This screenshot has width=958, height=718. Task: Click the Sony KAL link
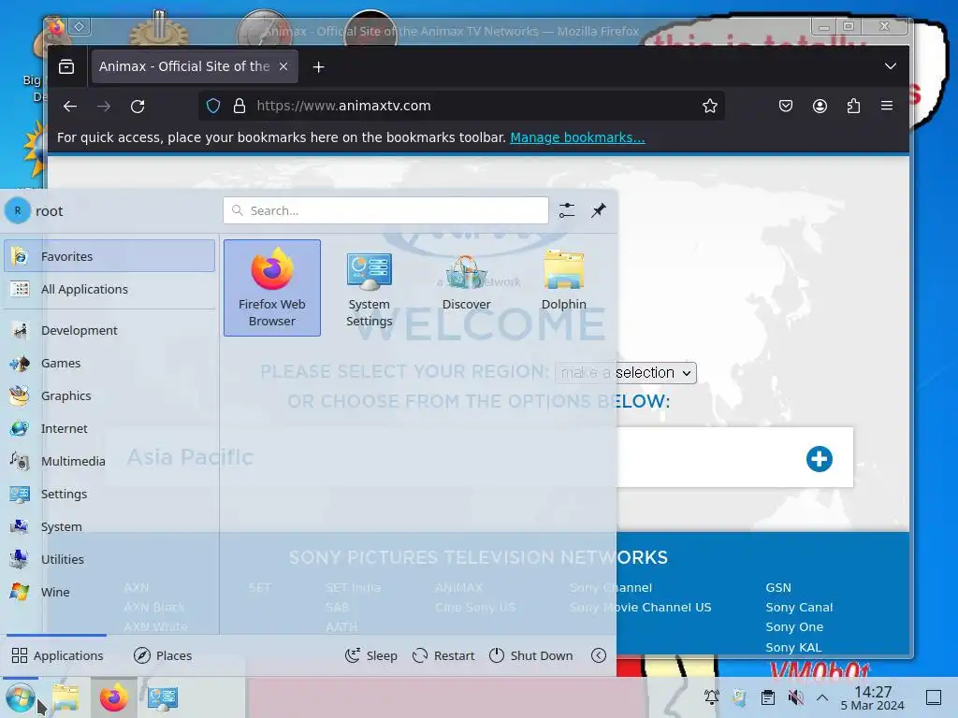click(x=793, y=647)
